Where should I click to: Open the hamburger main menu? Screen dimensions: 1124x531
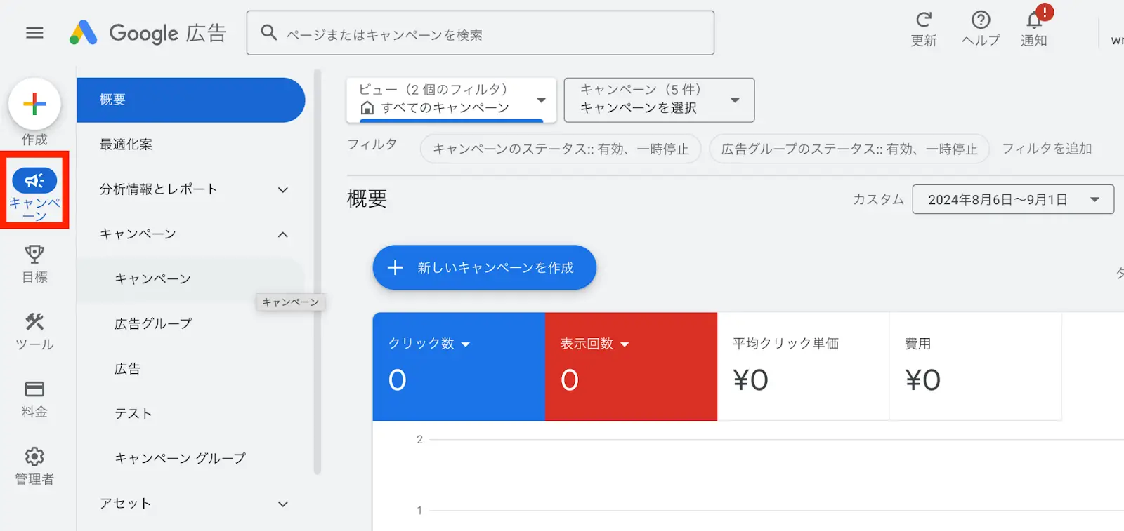[x=34, y=33]
